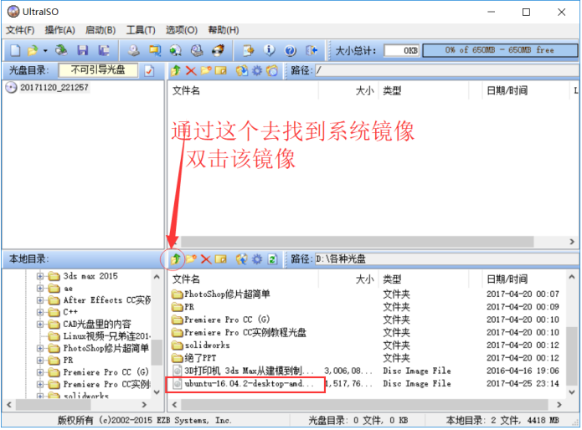Viewport: 582px width, 430px height.
Task: Click the Up arrow in the disc pane toolbar
Action: 176,71
